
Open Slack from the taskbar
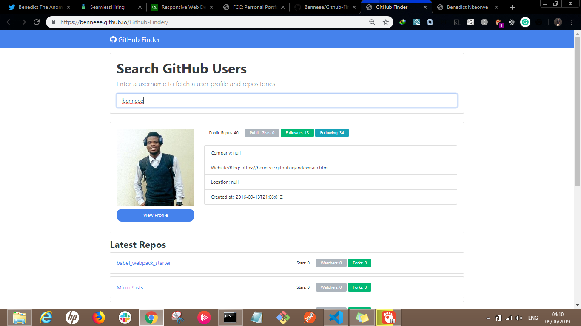pyautogui.click(x=125, y=318)
